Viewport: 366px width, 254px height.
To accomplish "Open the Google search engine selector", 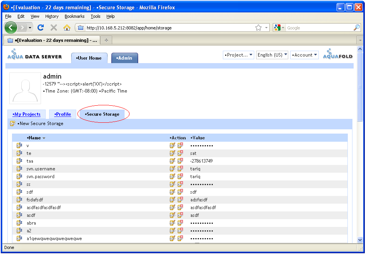I will click(x=279, y=28).
